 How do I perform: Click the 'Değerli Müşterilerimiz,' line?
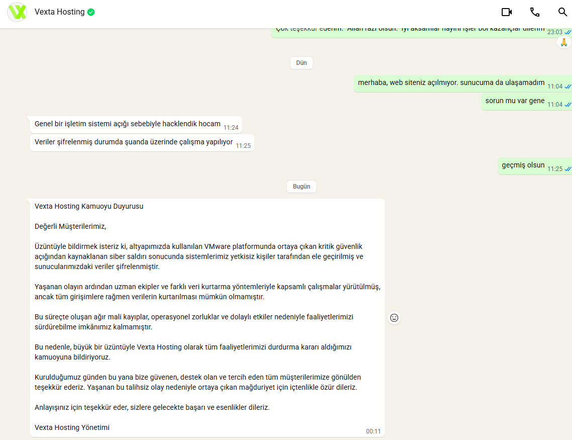tap(70, 226)
